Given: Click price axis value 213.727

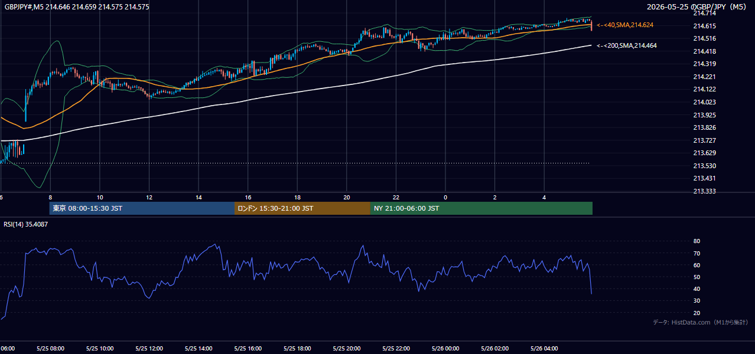Looking at the screenshot, I should click(x=704, y=140).
